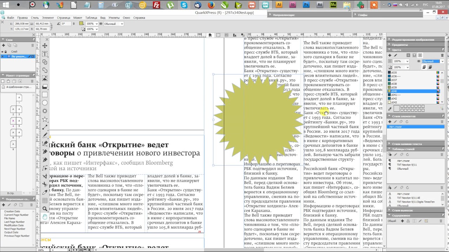This screenshot has width=449, height=252.
Task: Click the X coordinate field
Action: pyautogui.click(x=22, y=24)
